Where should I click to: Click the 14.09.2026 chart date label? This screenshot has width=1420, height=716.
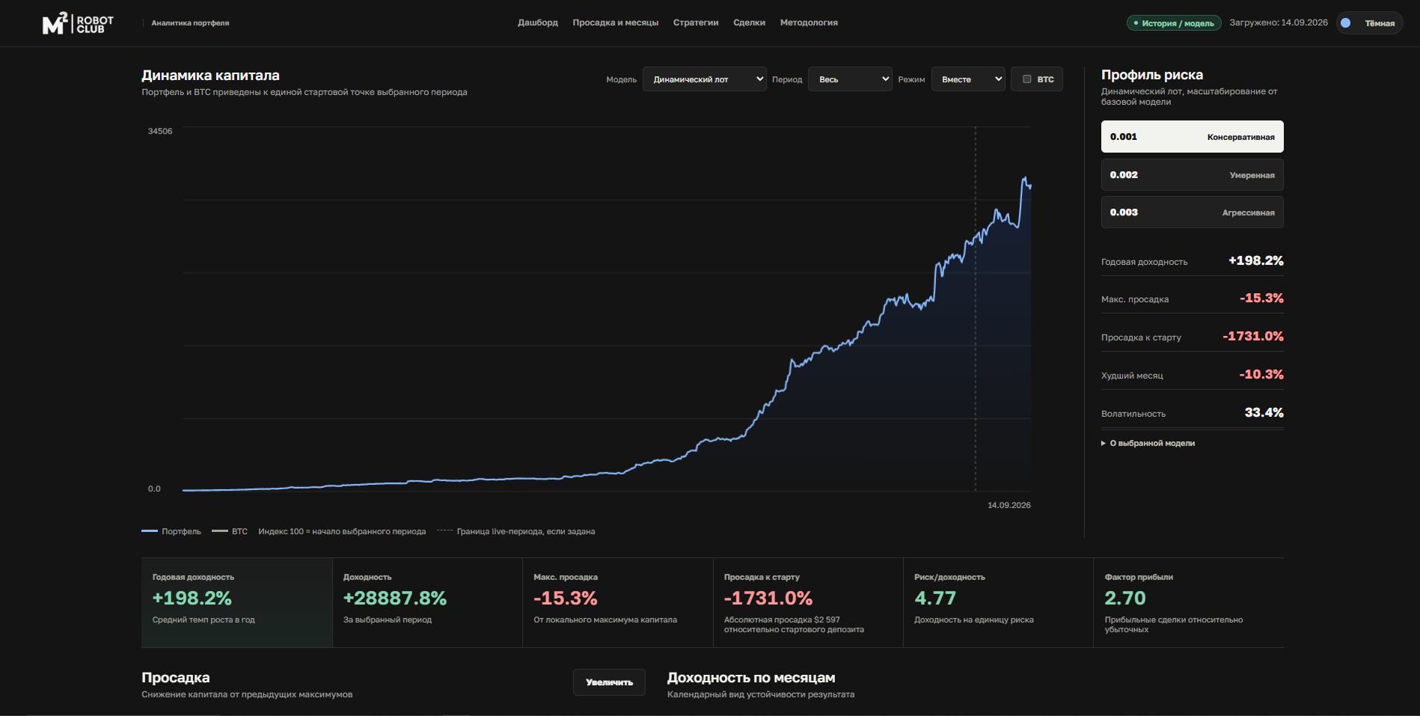pyautogui.click(x=1009, y=506)
